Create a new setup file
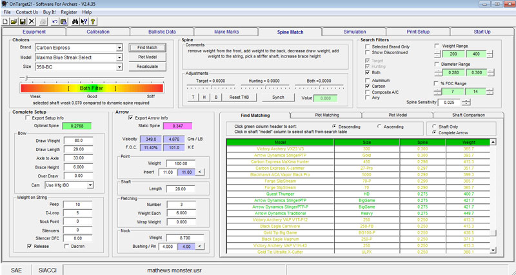 click(5, 22)
